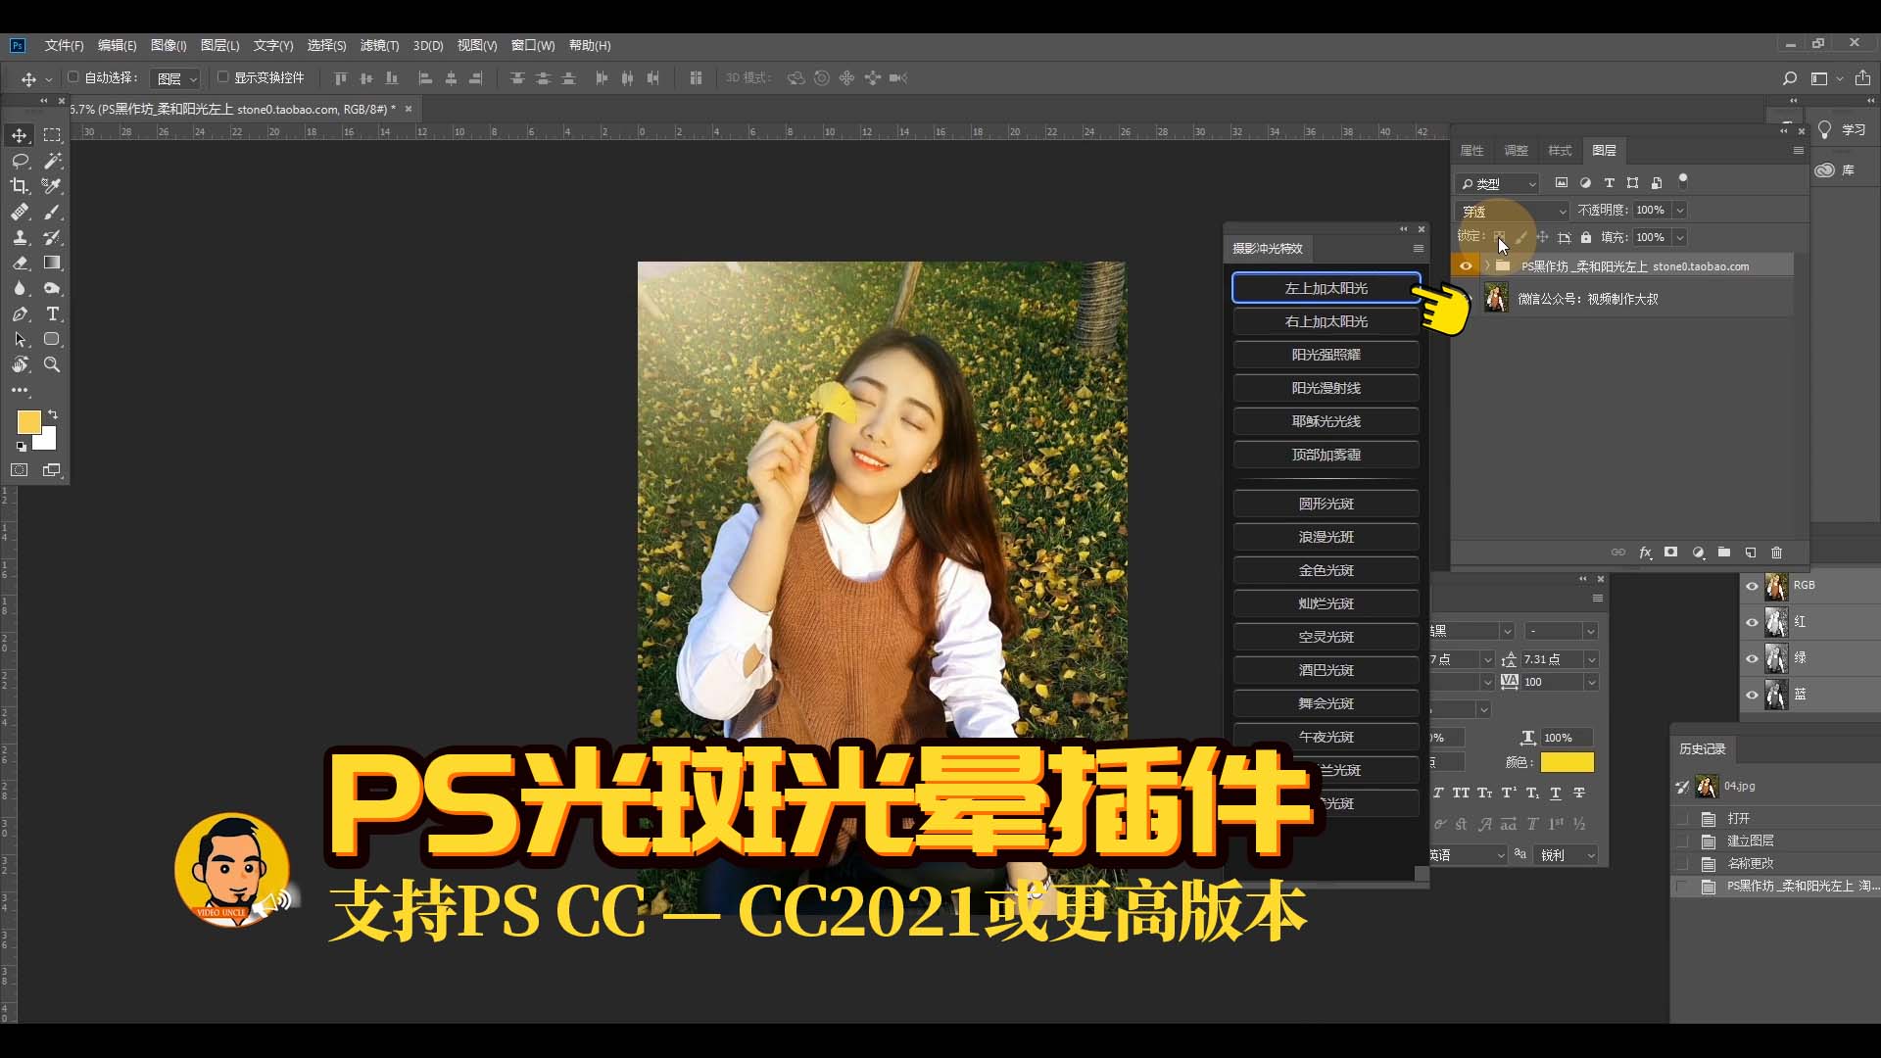Toggle history brush source for 打开 state

coord(1683,818)
